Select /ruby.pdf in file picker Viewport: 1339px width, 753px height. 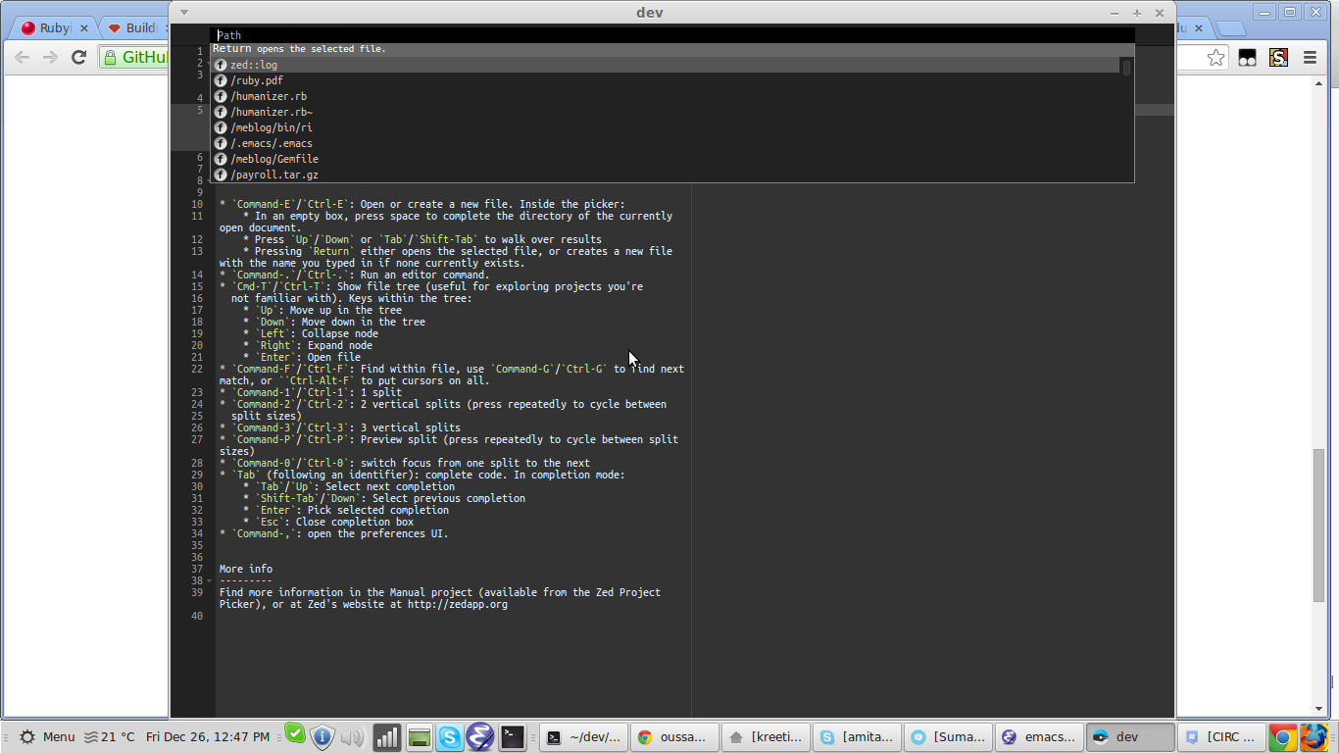[x=667, y=80]
